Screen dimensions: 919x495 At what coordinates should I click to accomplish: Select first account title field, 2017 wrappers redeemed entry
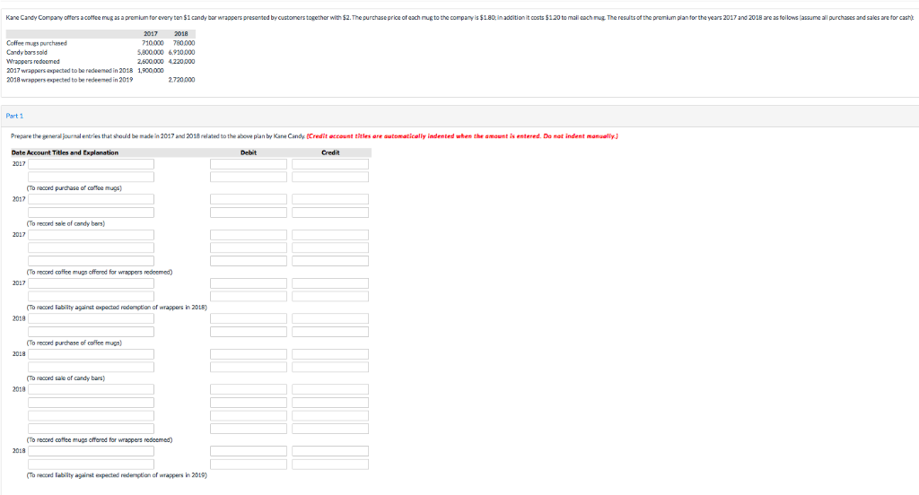pyautogui.click(x=92, y=235)
